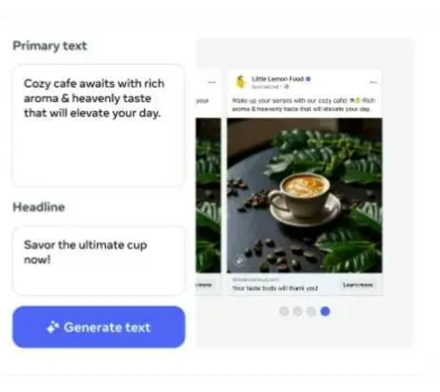The image size is (440, 392).
Task: Select the active blue pagination dot
Action: point(325,311)
